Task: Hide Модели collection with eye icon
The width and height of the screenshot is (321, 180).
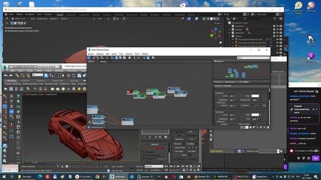Action: pos(277,36)
